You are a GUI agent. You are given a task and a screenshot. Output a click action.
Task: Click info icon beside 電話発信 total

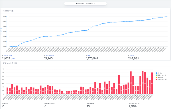(87, 104)
